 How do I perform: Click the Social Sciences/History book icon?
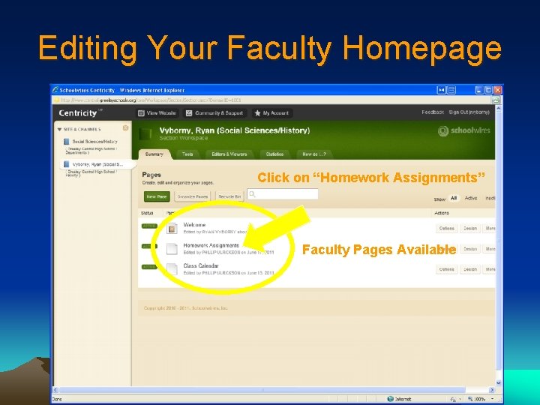pyautogui.click(x=67, y=142)
